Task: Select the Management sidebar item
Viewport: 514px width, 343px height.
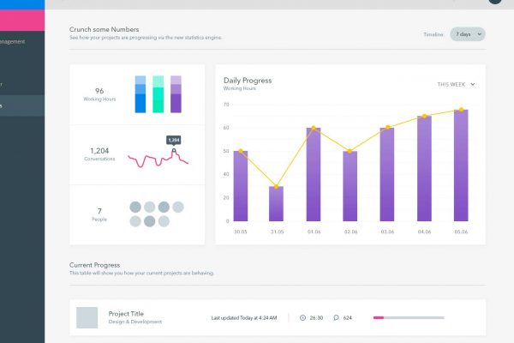Action: [19, 41]
